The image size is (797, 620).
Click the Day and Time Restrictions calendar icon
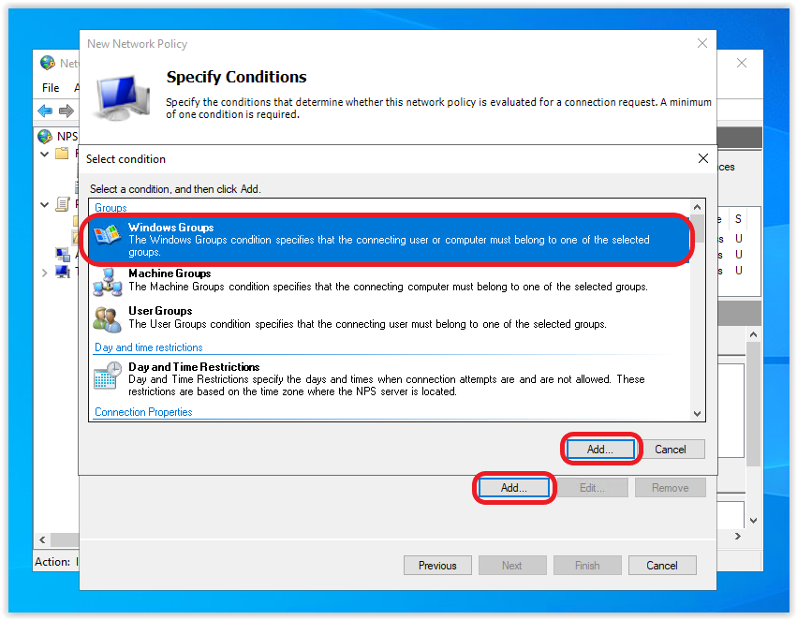point(108,375)
